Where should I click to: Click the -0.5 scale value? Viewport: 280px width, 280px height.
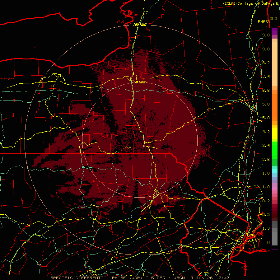point(265,215)
